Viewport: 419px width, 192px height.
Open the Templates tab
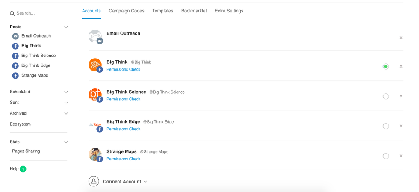point(162,11)
